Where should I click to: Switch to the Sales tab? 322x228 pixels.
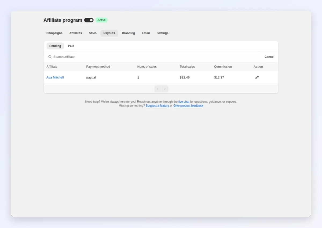point(93,33)
